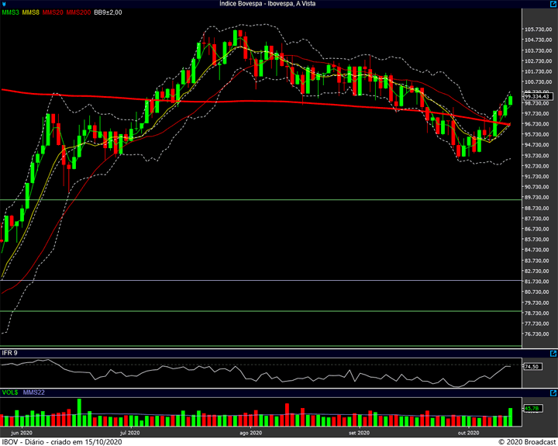
Task: Open the IFR 9 indicator panel label
Action: 10,353
